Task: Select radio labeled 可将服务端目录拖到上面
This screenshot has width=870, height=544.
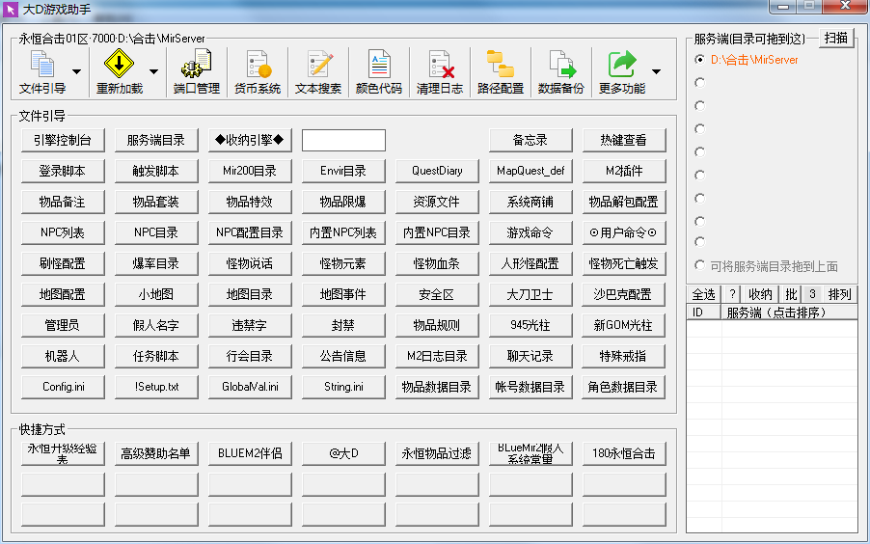Action: pyautogui.click(x=699, y=265)
